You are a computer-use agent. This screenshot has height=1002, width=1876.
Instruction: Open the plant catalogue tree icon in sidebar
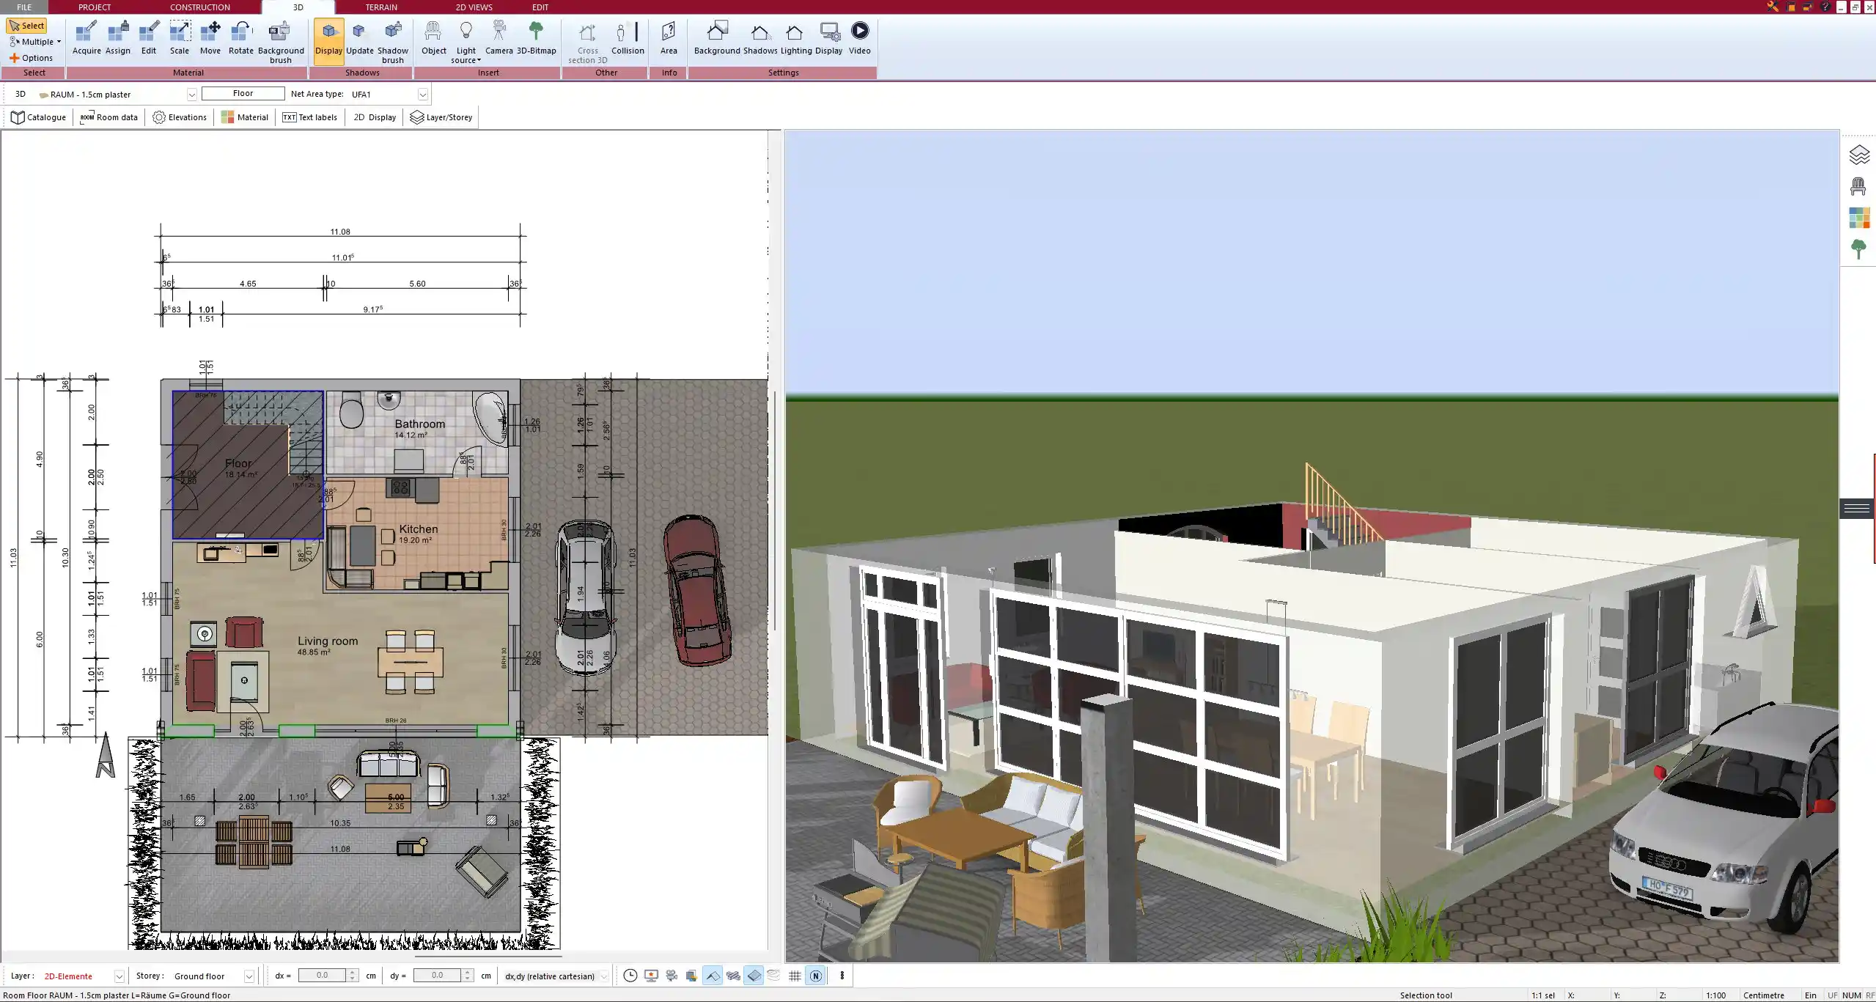click(x=1858, y=249)
